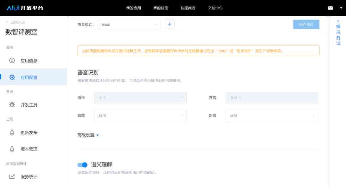This screenshot has width=346, height=187.
Task: Expand 高级设置 section
Action: tap(88, 135)
